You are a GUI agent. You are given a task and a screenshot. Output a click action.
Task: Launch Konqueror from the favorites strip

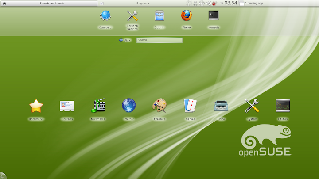click(105, 19)
